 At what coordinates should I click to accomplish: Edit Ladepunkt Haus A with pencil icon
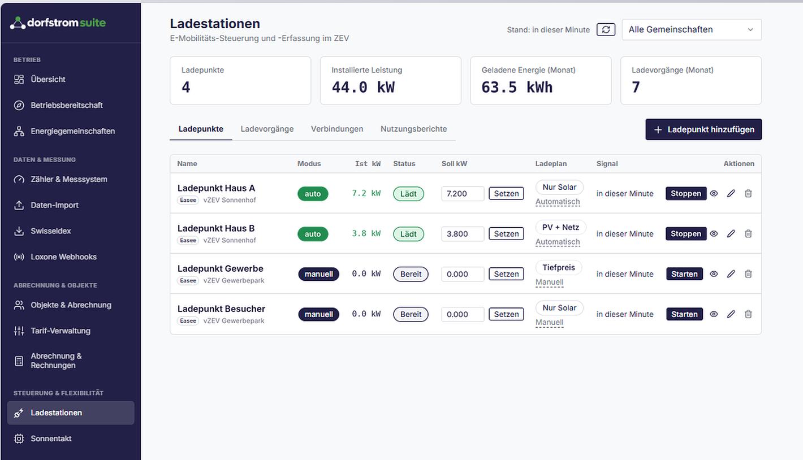[x=731, y=193]
